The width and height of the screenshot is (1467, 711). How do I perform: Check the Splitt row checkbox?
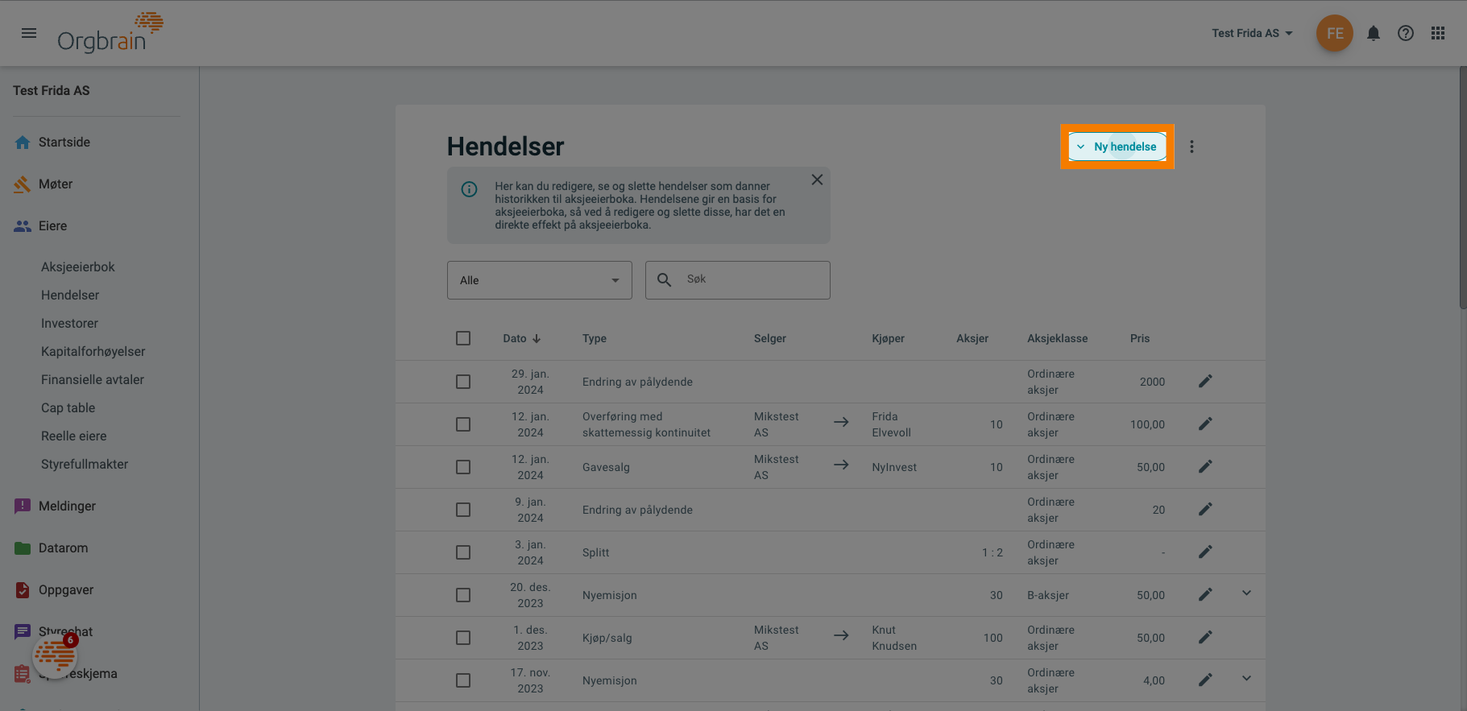(x=463, y=552)
